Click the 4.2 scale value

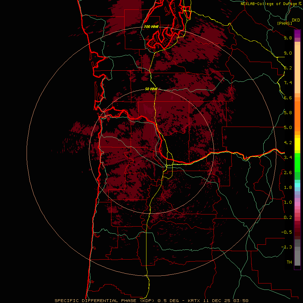[288, 143]
